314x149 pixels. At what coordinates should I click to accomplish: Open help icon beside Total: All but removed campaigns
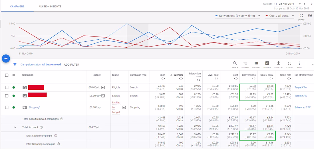click(62, 119)
